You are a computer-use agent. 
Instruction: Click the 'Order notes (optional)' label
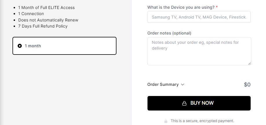[x=169, y=33]
